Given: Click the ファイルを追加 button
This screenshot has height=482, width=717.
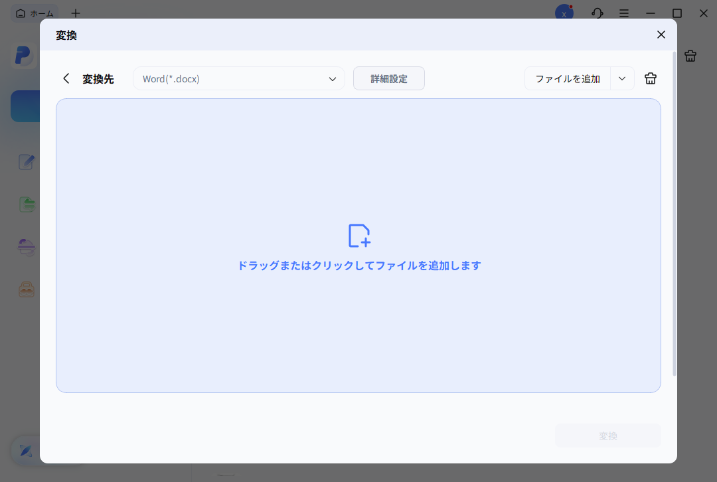Looking at the screenshot, I should 568,78.
